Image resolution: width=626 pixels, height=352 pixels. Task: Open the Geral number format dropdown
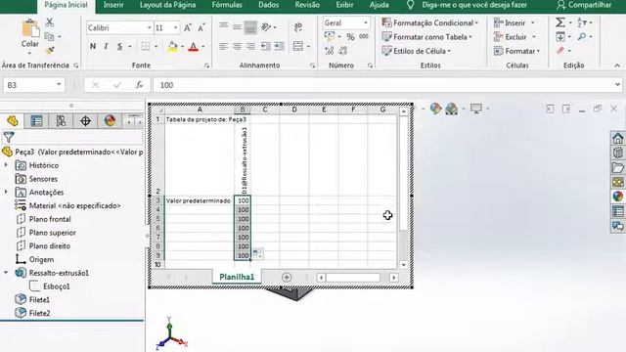click(365, 22)
